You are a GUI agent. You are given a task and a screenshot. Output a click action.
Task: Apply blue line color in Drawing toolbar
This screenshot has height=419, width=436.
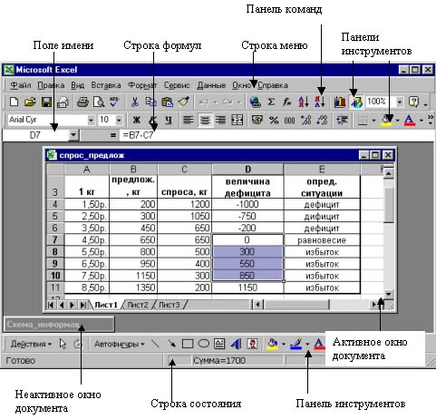pyautogui.click(x=296, y=344)
